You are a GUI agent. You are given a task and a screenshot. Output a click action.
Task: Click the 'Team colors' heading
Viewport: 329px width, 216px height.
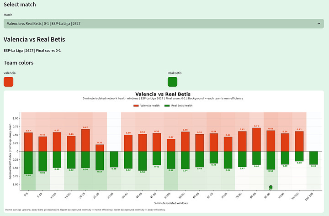(x=18, y=63)
